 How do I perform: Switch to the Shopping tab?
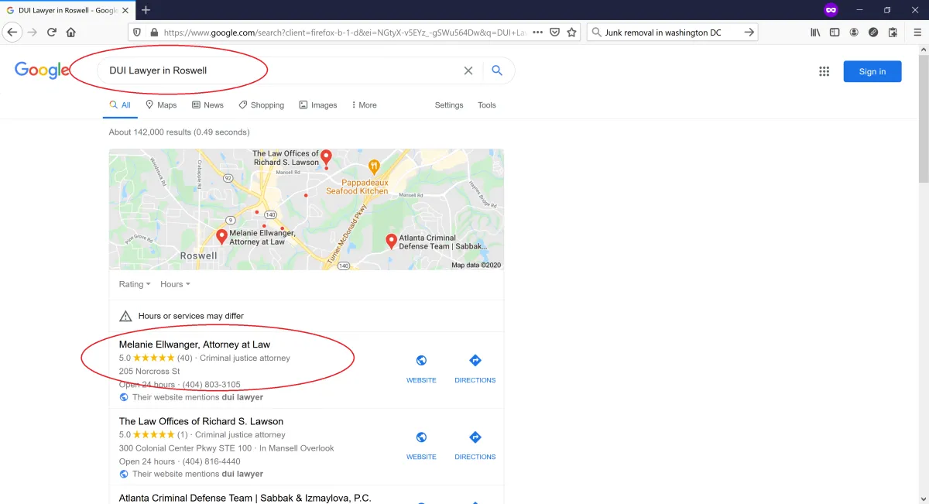click(x=261, y=105)
